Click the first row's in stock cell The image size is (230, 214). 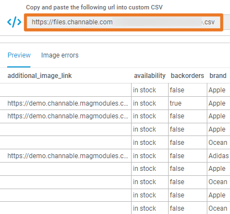(144, 90)
